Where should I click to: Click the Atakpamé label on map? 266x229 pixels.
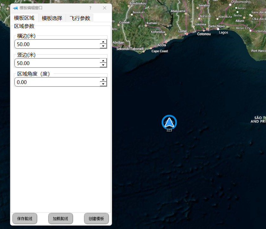coord(178,11)
